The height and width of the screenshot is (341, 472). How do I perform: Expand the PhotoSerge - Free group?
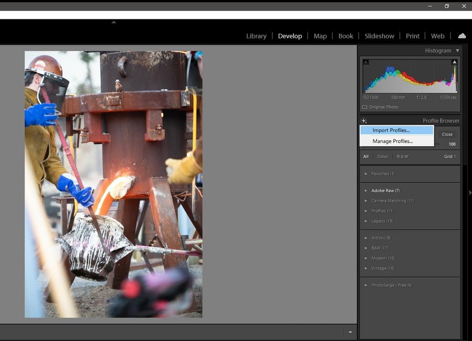(366, 285)
